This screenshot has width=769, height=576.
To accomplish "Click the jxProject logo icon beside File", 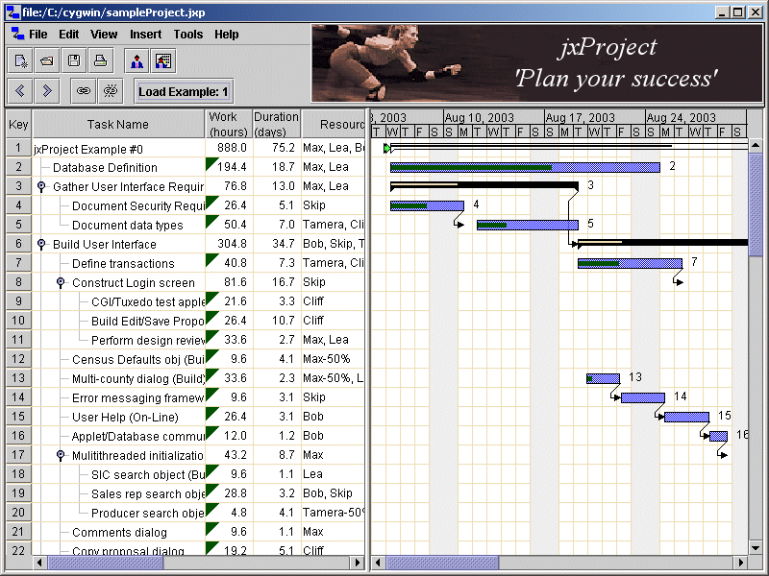I will click(17, 34).
